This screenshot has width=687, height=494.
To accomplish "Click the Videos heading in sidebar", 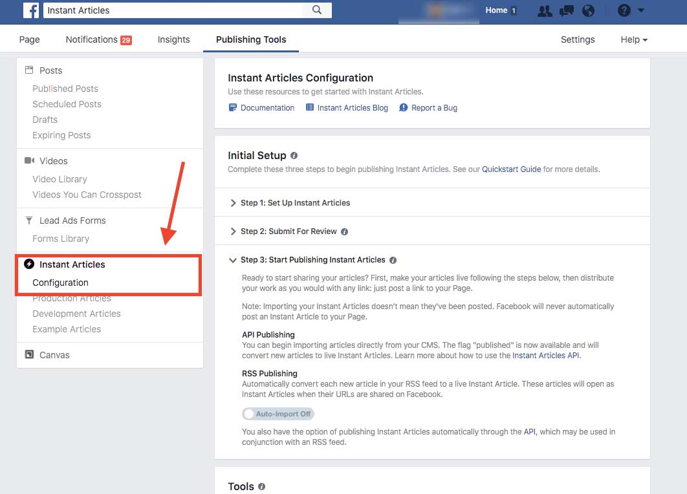I will pyautogui.click(x=54, y=161).
